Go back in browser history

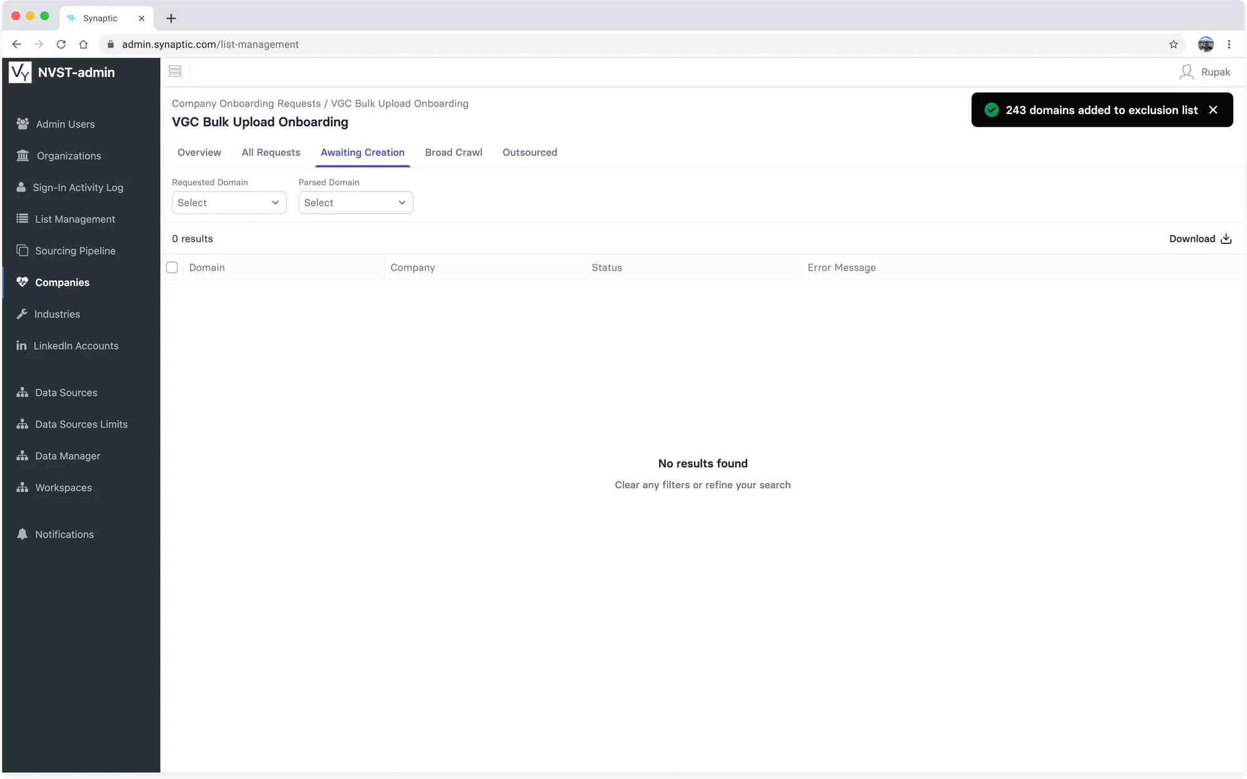pos(17,44)
